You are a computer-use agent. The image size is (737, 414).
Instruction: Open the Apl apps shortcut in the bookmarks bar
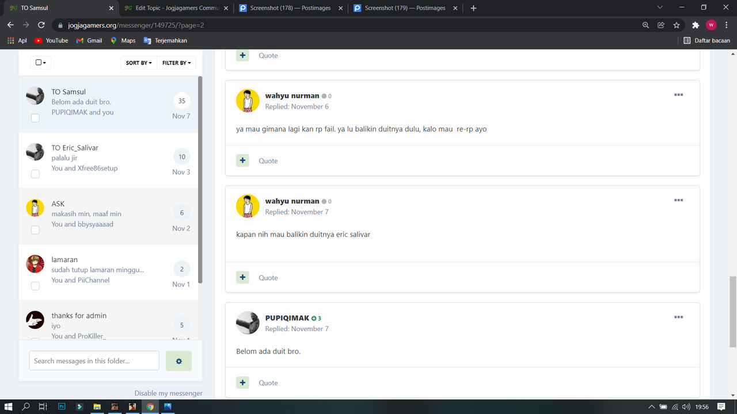click(17, 41)
